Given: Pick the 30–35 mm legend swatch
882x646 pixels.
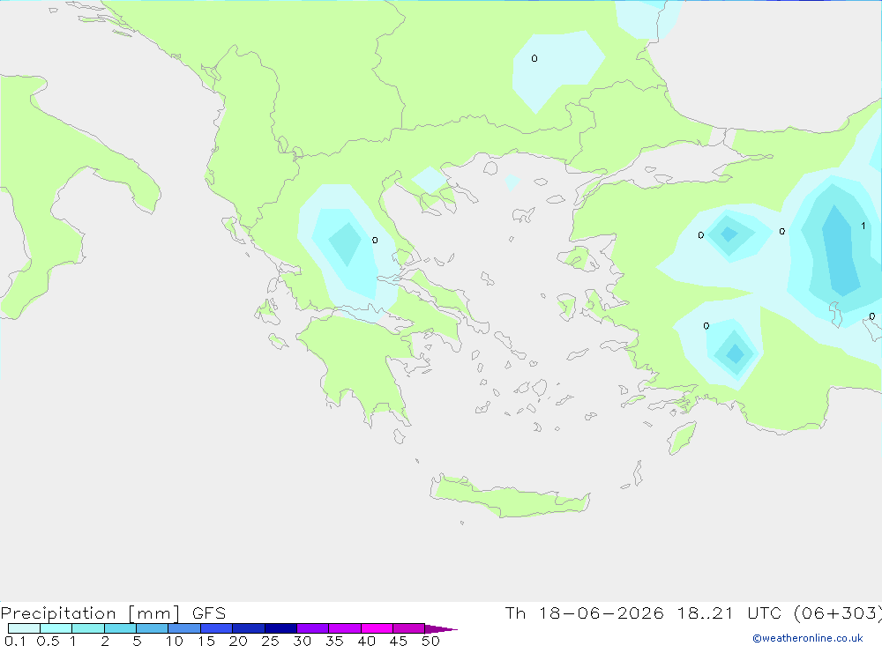Looking at the screenshot, I should tap(313, 628).
